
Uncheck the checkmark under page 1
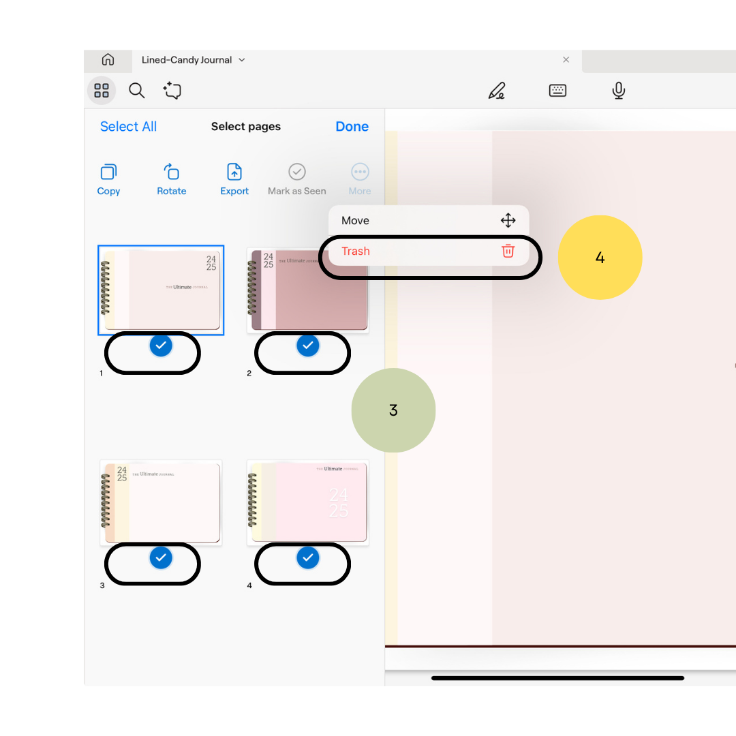click(161, 346)
